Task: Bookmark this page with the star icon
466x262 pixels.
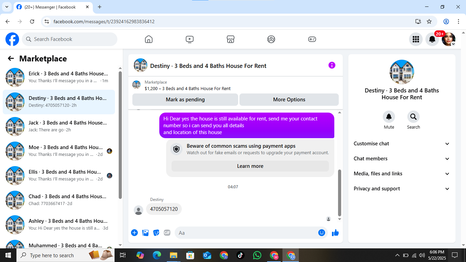Action: tap(429, 21)
